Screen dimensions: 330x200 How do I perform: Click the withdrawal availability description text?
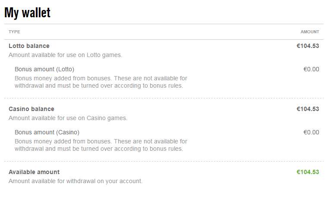75,181
